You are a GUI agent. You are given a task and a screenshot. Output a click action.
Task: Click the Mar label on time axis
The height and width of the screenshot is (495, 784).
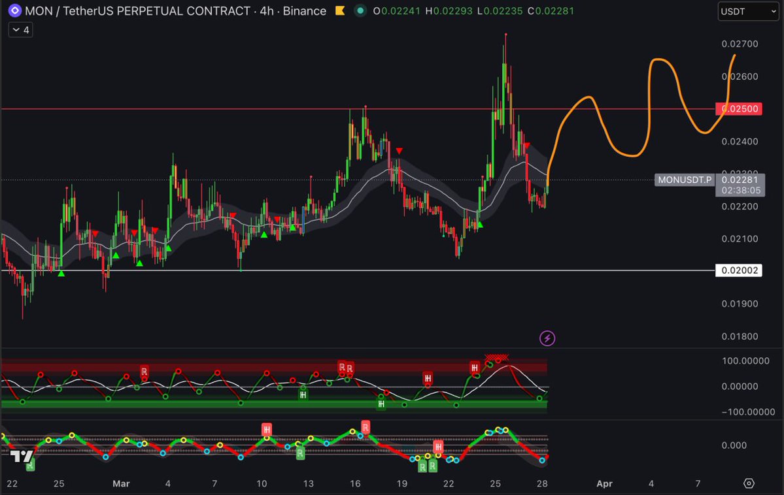121,483
